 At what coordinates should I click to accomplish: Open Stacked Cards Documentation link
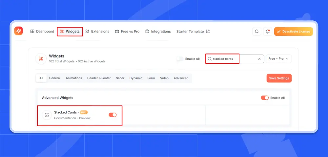click(x=65, y=118)
